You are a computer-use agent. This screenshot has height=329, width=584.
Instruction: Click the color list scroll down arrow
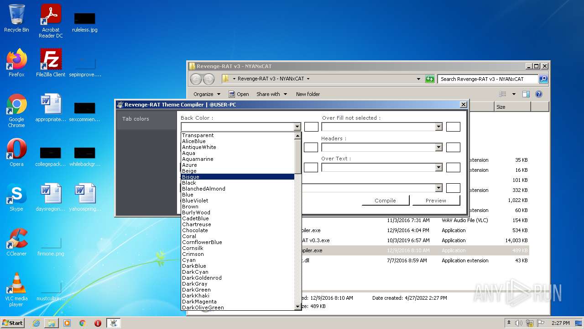click(298, 307)
